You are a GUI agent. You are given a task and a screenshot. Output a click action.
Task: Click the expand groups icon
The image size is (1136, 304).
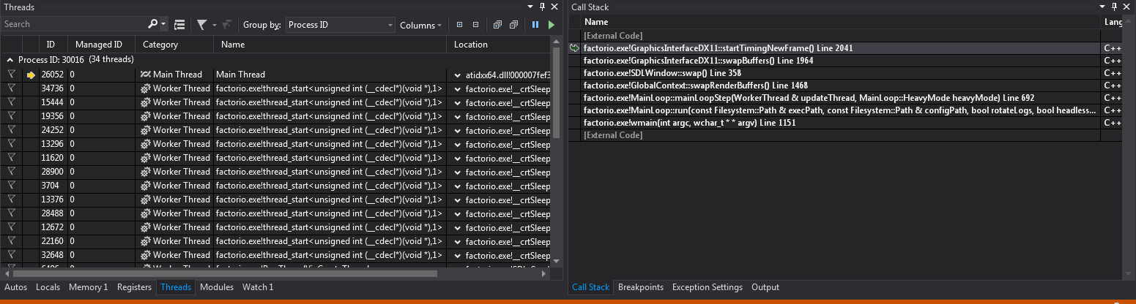tap(459, 24)
